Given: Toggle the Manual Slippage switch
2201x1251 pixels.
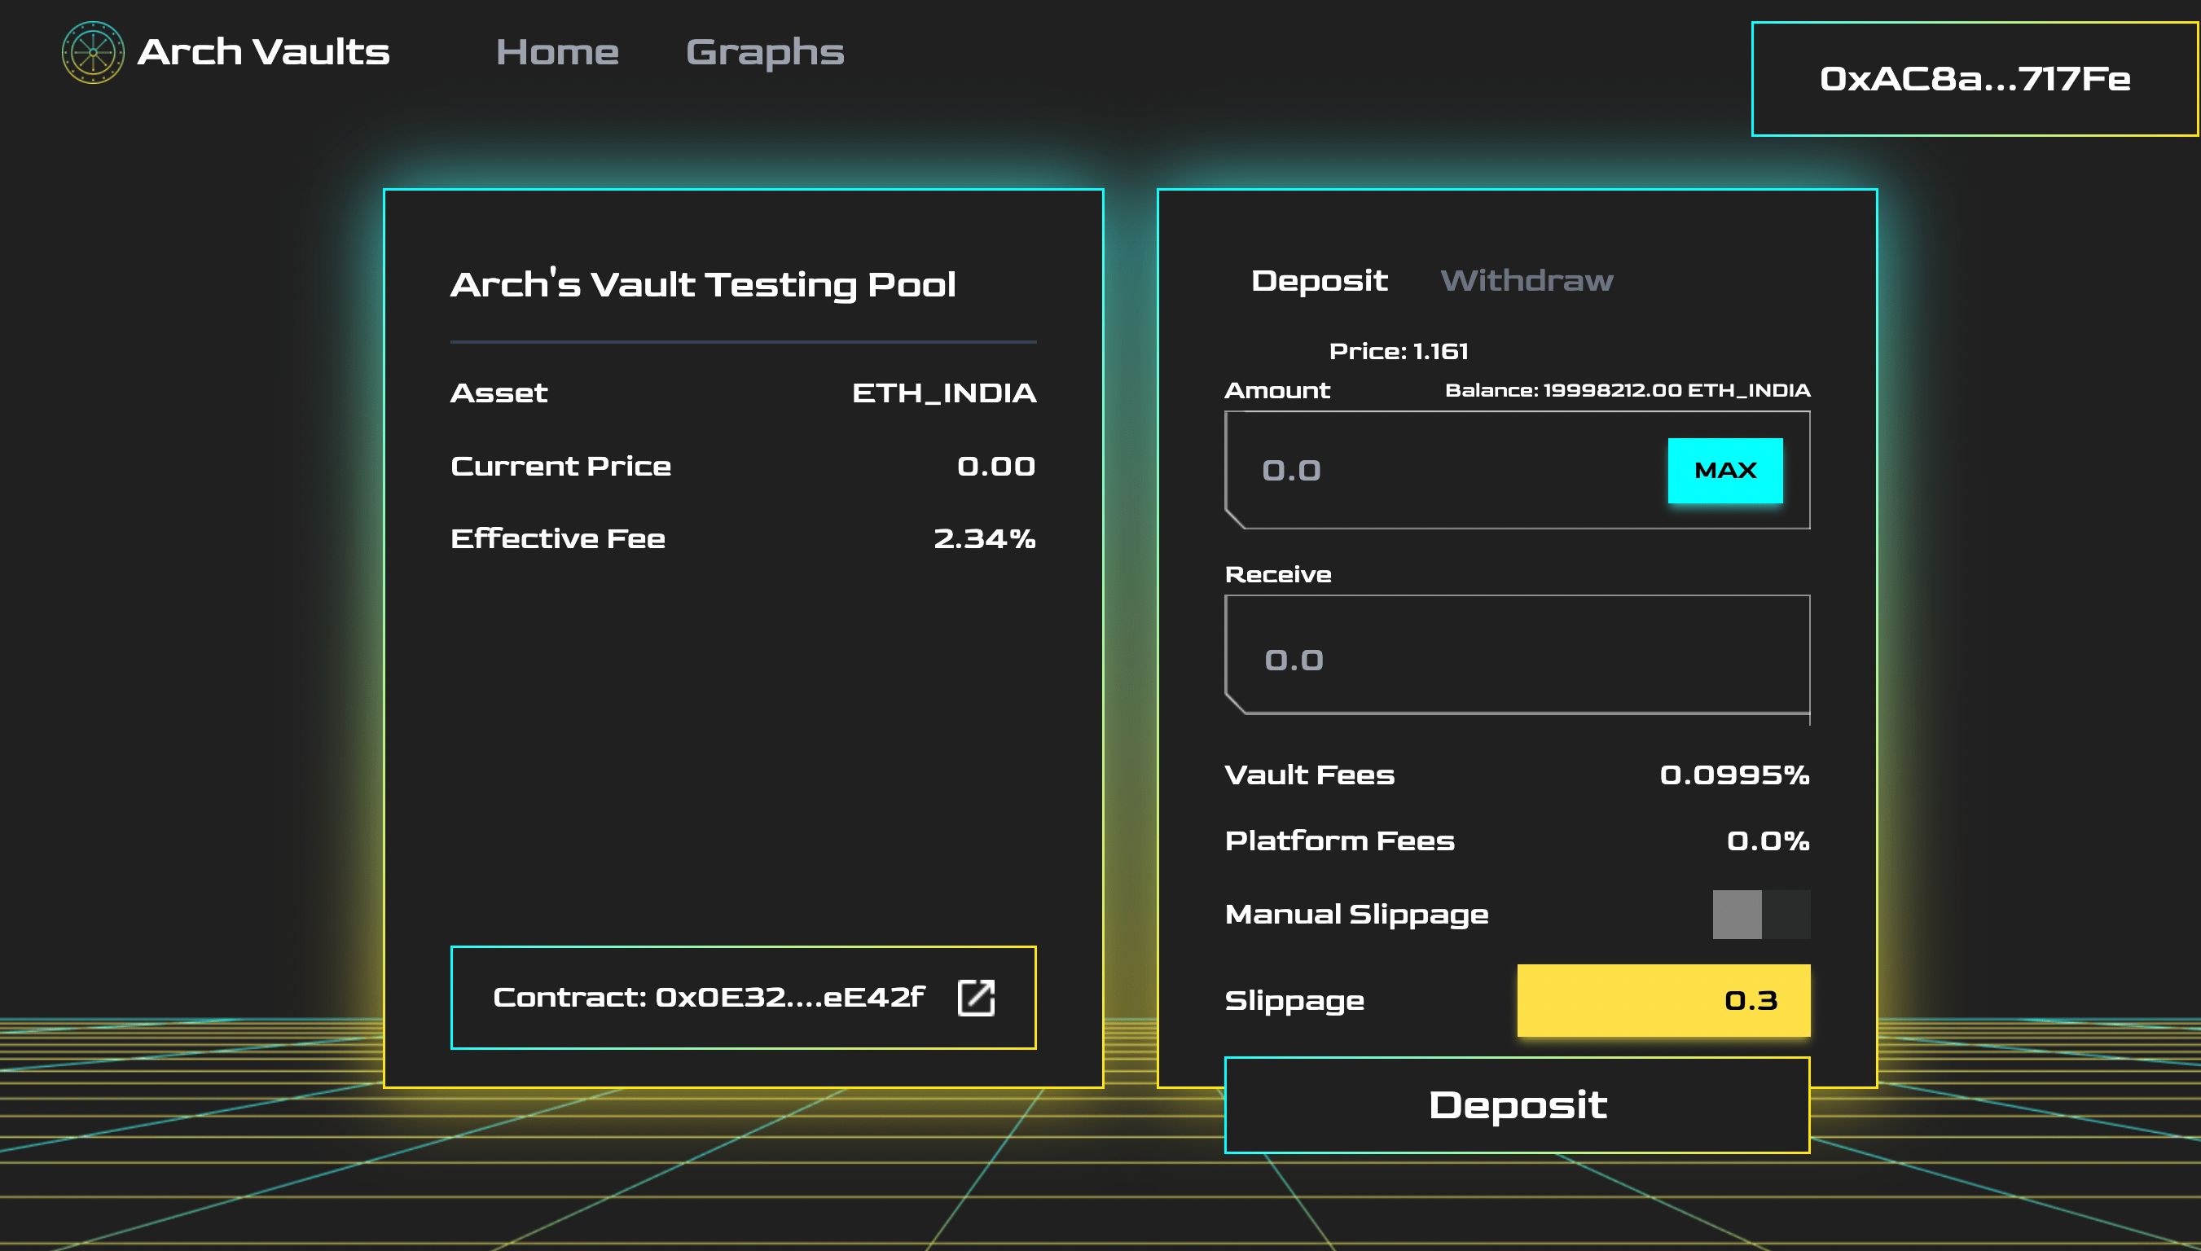Looking at the screenshot, I should (x=1761, y=914).
